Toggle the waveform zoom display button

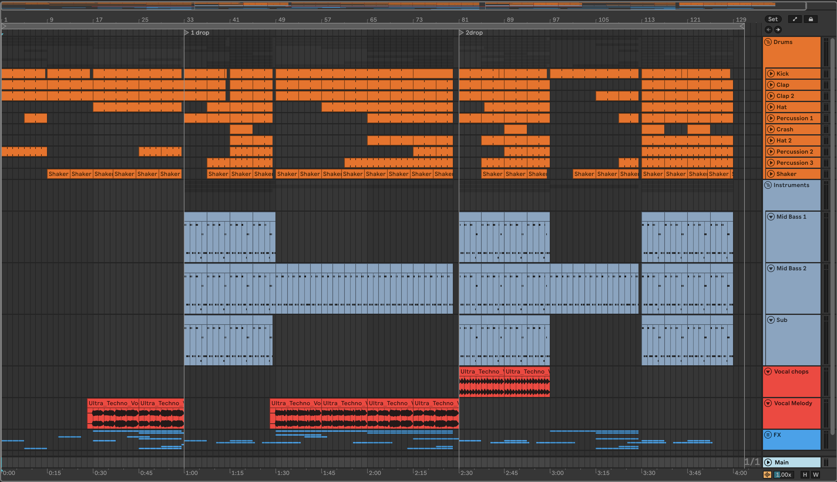pos(767,475)
